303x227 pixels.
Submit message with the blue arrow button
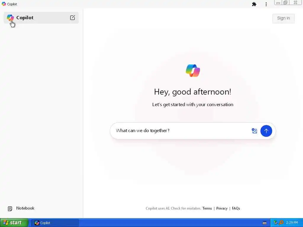[266, 131]
